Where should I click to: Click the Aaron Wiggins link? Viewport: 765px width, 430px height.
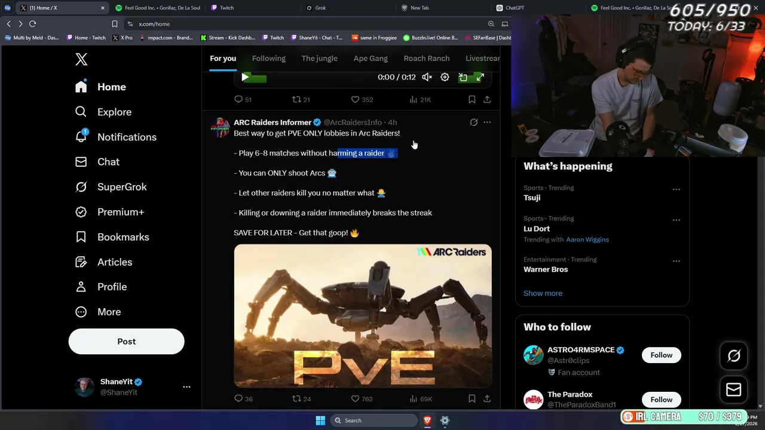point(587,239)
